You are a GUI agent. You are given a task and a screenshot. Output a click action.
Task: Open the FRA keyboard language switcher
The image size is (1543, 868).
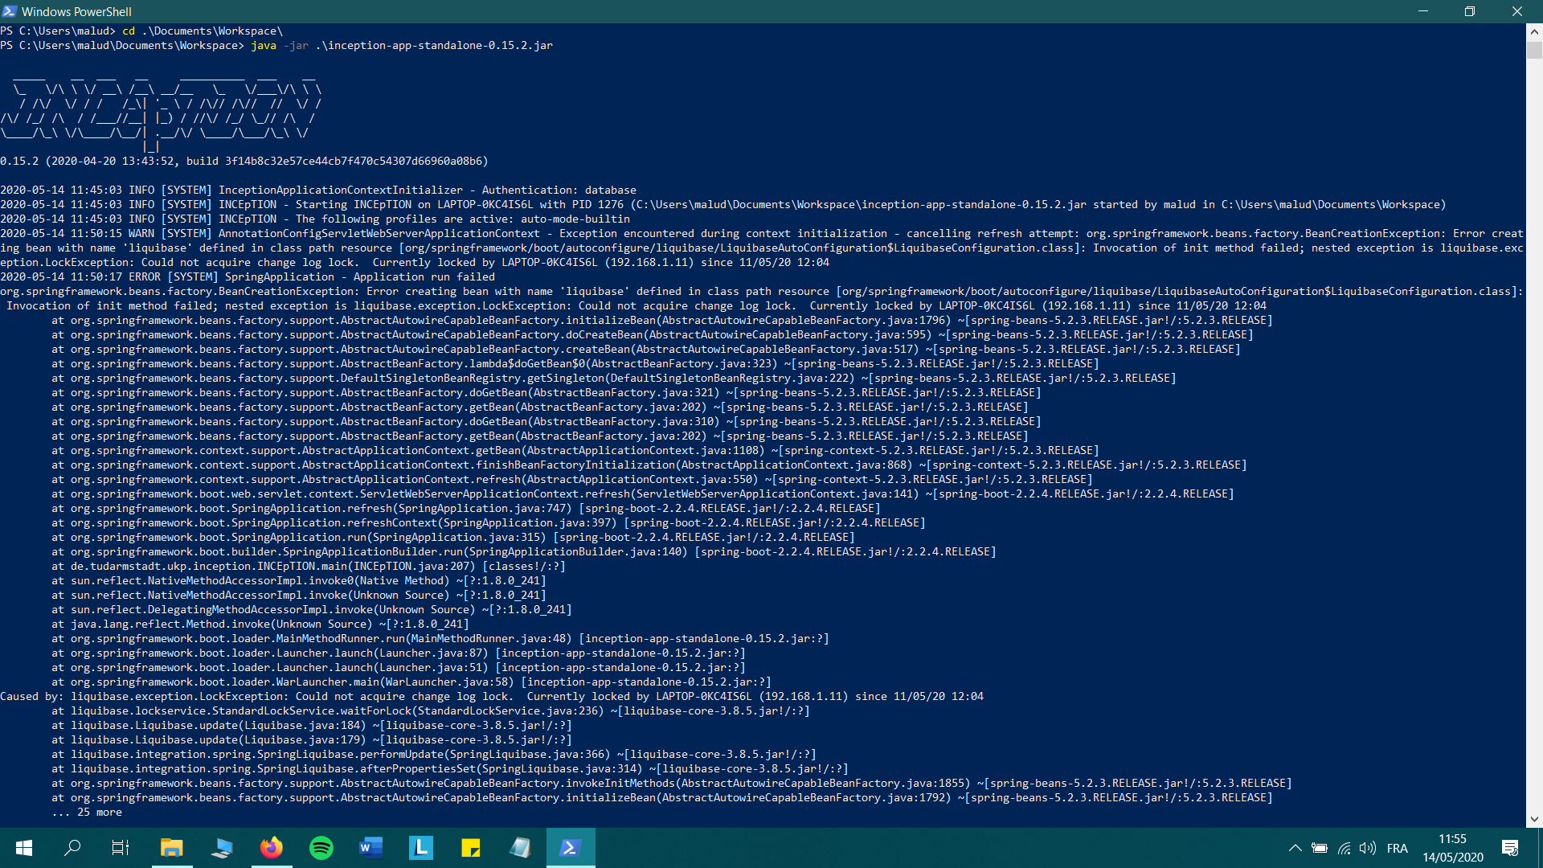pos(1398,848)
